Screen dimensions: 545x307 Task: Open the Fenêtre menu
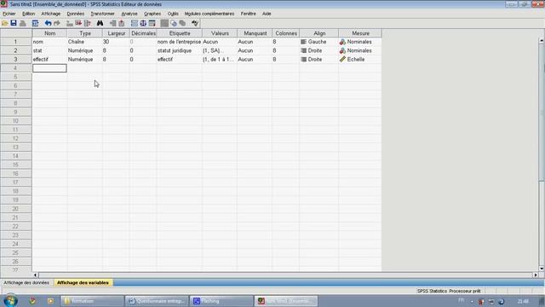pyautogui.click(x=248, y=14)
